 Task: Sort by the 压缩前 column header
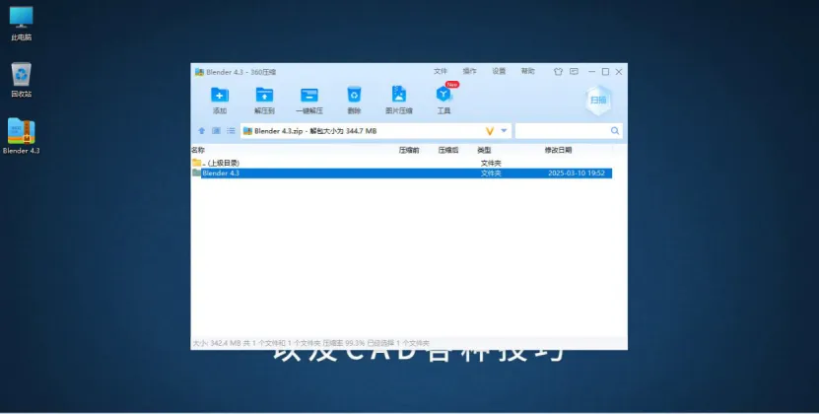(409, 150)
